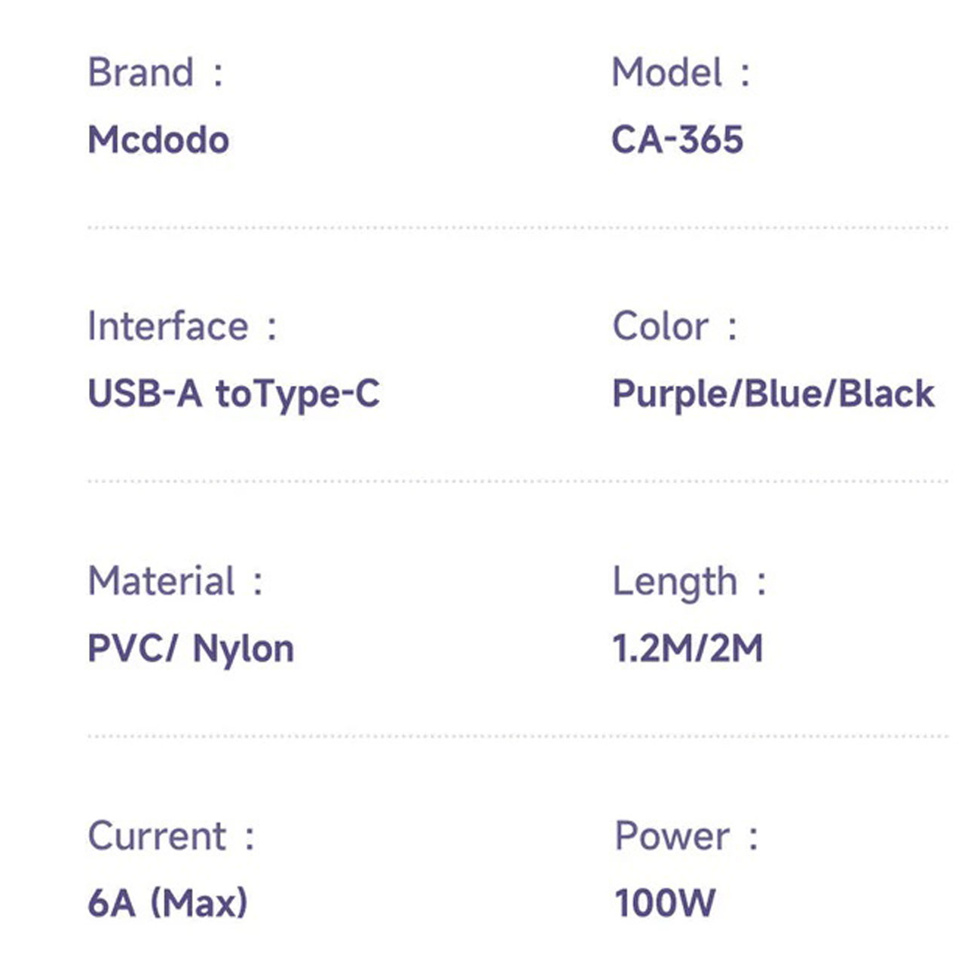Select the 100W power value

665,903
